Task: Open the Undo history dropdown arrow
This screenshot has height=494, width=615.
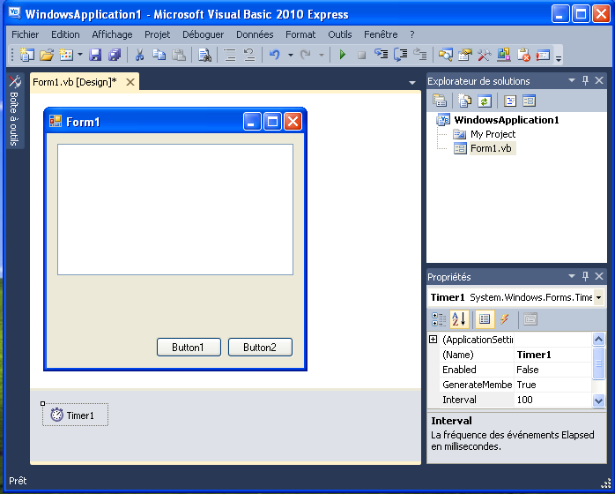Action: 291,55
